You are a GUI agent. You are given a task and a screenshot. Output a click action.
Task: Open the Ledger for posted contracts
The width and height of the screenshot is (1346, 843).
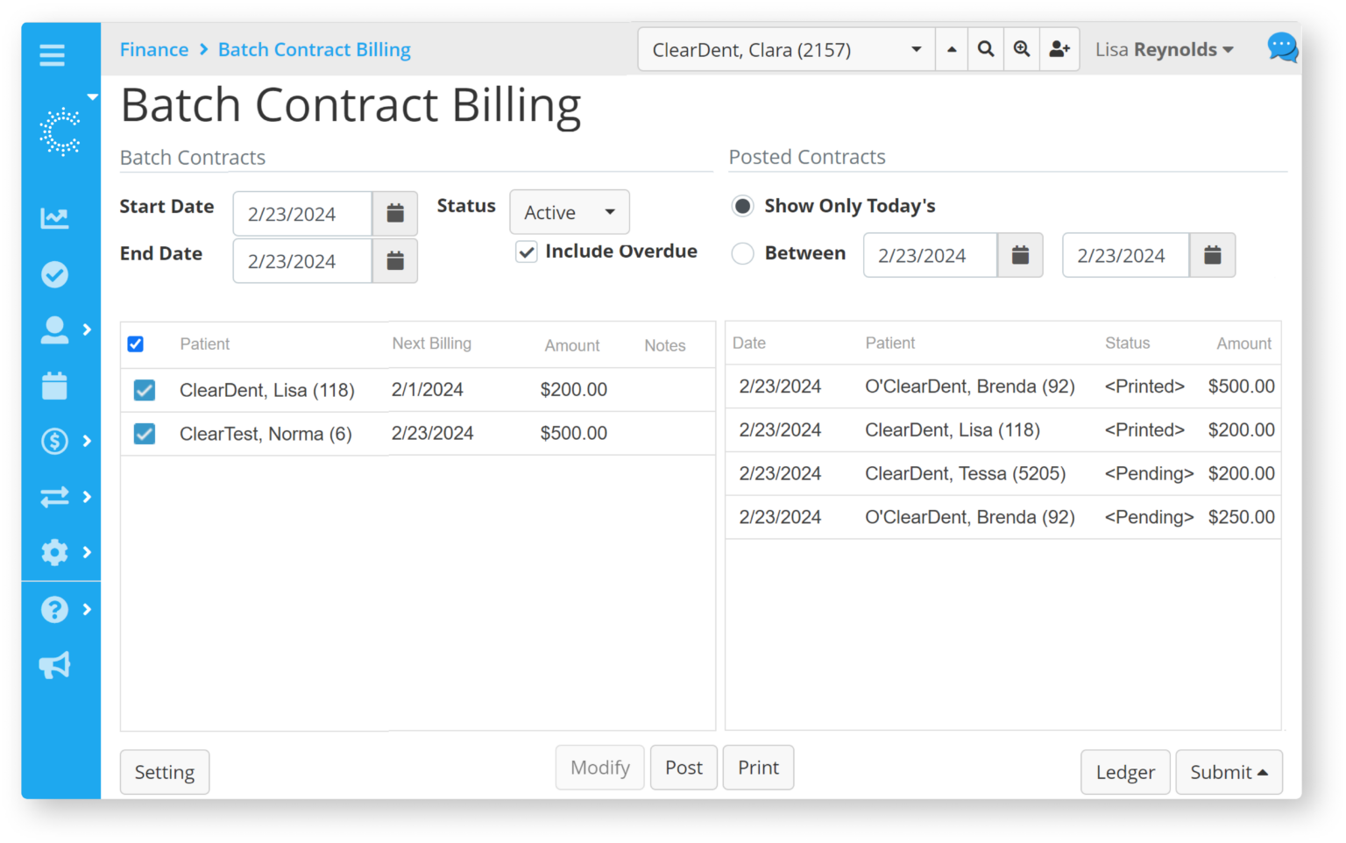point(1125,772)
